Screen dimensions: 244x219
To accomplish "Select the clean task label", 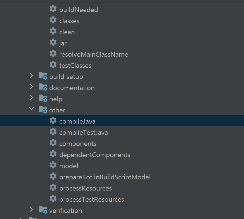I will coord(67,32).
